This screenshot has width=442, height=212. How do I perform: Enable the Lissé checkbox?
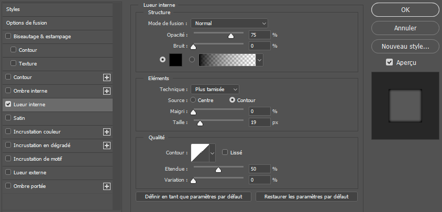tap(225, 153)
